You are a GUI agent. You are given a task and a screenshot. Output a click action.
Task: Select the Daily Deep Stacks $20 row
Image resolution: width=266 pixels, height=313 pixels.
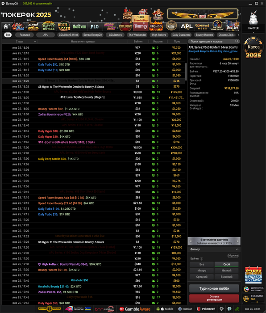coord(93,159)
